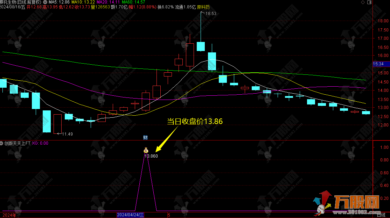Open the 原料药 sector link

[203, 7]
